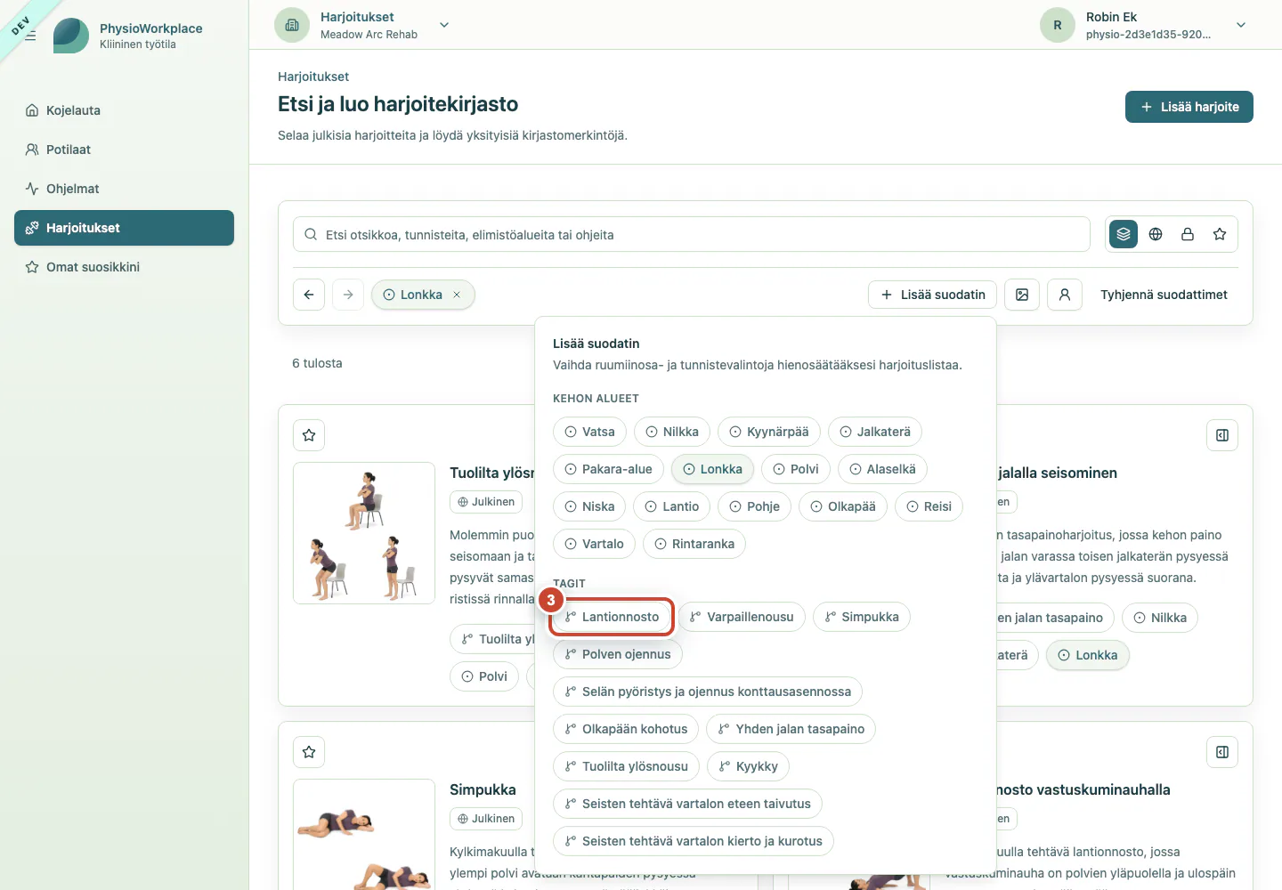
Task: Select the all-sources layers filter icon
Action: point(1124,234)
